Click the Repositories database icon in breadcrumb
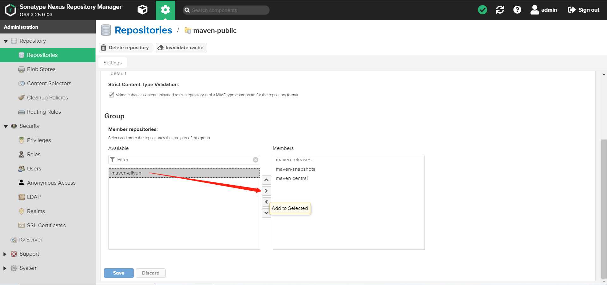Image resolution: width=607 pixels, height=285 pixels. coord(106,30)
